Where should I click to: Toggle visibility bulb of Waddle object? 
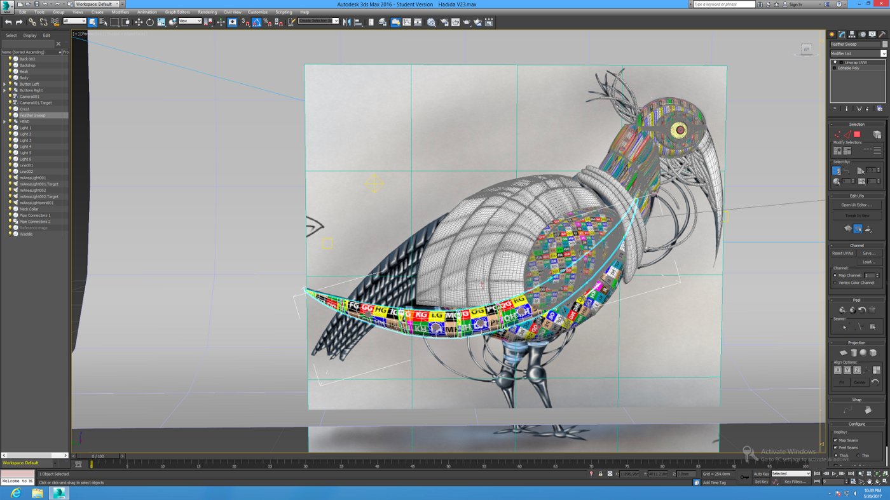[x=10, y=234]
